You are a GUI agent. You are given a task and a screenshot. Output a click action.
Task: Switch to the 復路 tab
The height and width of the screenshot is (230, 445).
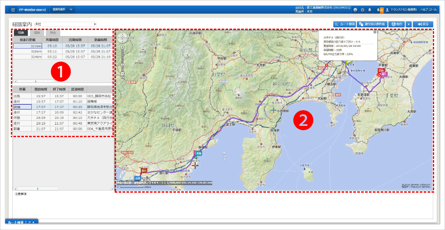click(x=37, y=33)
